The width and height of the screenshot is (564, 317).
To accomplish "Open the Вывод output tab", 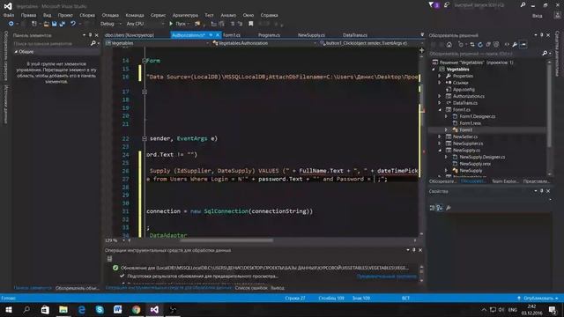I will [278, 288].
